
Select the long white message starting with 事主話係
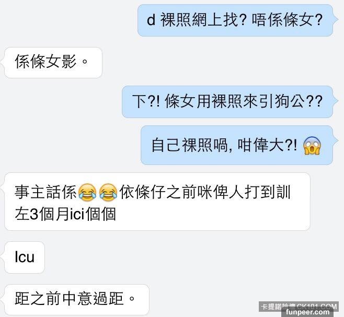(x=157, y=202)
